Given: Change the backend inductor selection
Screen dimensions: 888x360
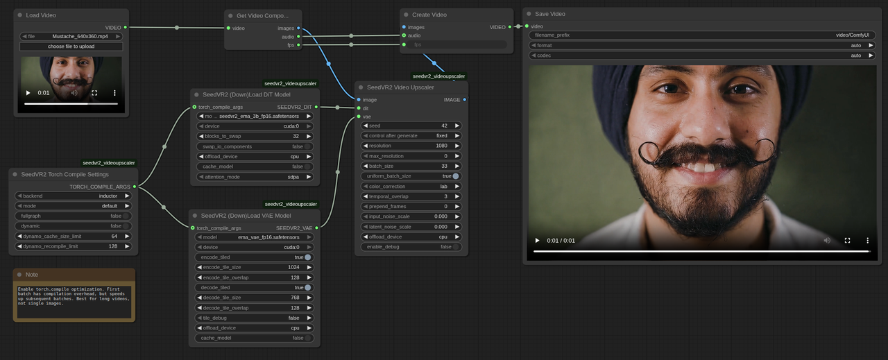Looking at the screenshot, I should [x=74, y=196].
